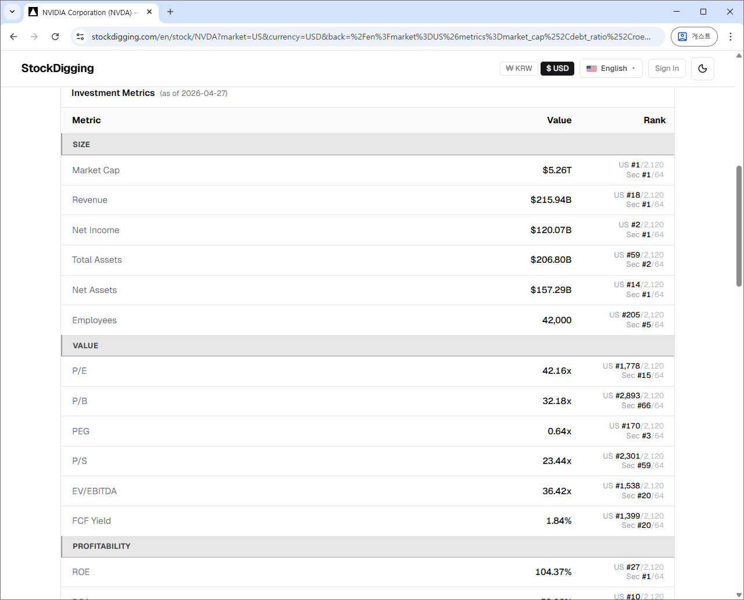Open the English language dropdown
Screen dimensions: 744x600
611,69
